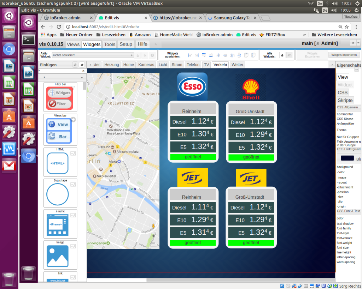Image resolution: width=362 pixels, height=289 pixels.
Task: Toggle lock for all widgets
Action: click(x=282, y=55)
